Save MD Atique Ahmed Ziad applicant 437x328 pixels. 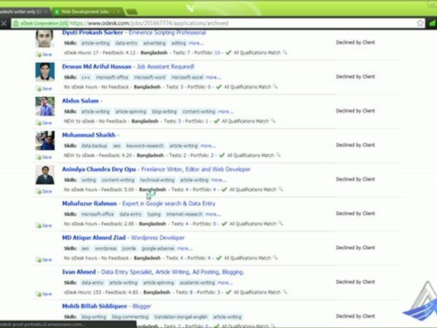coord(44,260)
